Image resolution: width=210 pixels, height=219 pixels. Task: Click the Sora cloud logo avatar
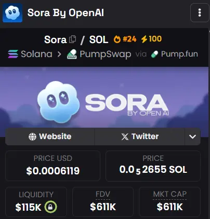[12, 12]
